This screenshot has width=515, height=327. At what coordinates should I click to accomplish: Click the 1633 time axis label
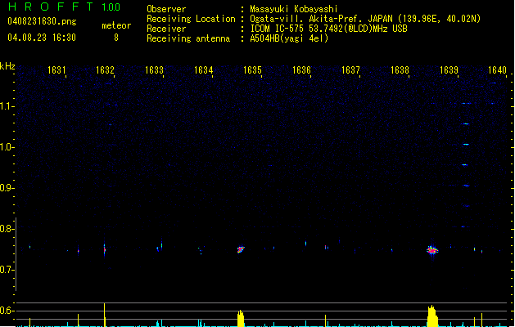point(154,70)
